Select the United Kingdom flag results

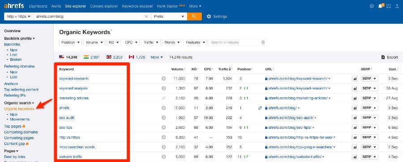(114, 57)
